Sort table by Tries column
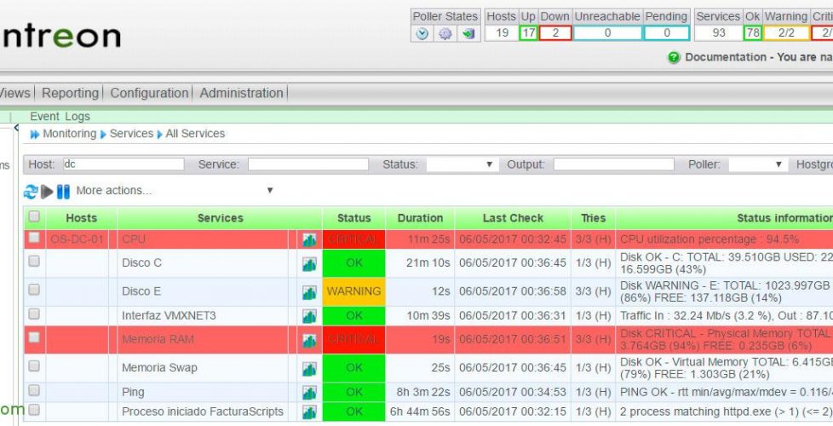833x426 pixels. pos(594,218)
